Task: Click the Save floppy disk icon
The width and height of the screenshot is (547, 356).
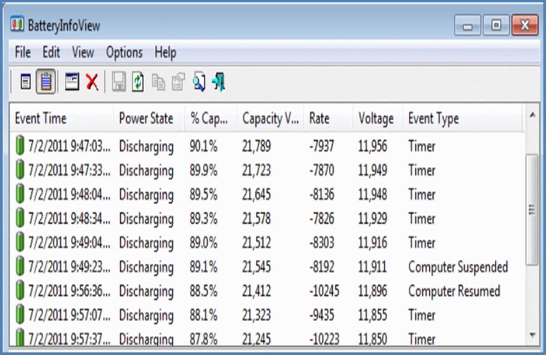Action: click(x=119, y=82)
